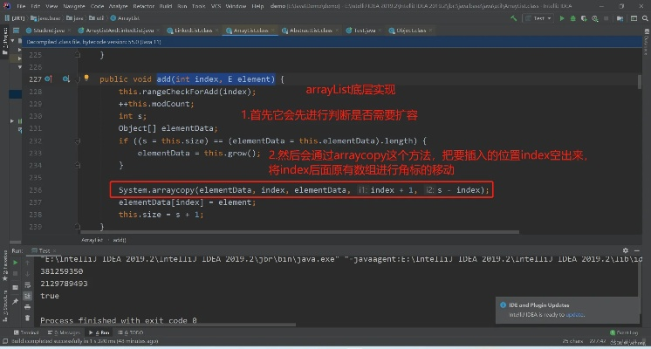
Task: Open the Analyze menu
Action: pyautogui.click(x=119, y=6)
